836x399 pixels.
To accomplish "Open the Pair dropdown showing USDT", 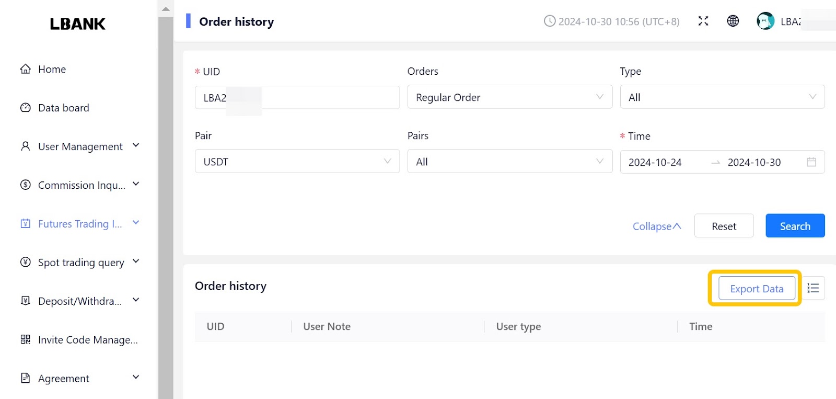I will (297, 162).
